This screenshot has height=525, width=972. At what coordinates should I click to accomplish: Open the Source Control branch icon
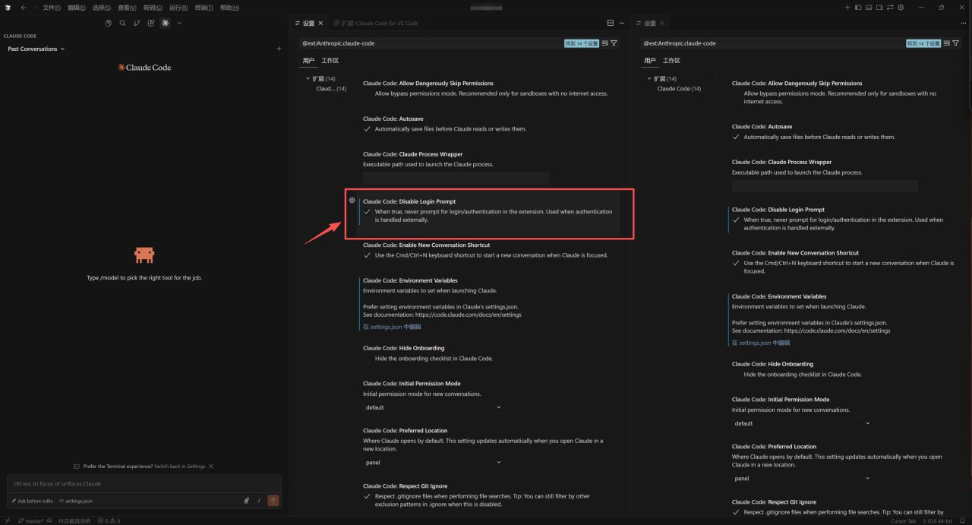(137, 23)
